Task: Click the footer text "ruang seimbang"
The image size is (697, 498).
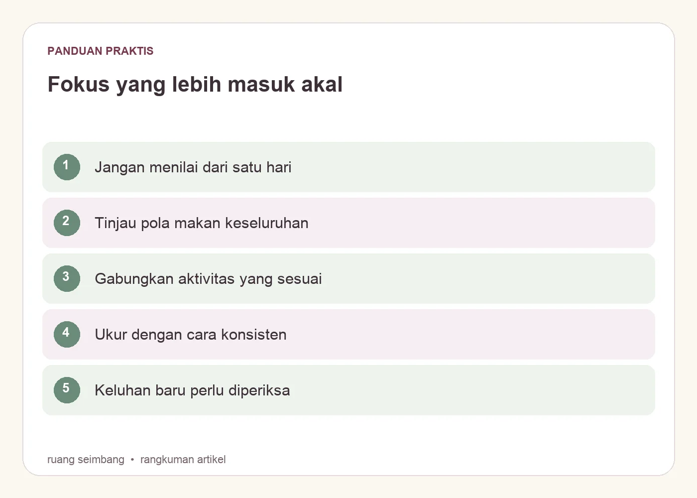Action: (86, 459)
